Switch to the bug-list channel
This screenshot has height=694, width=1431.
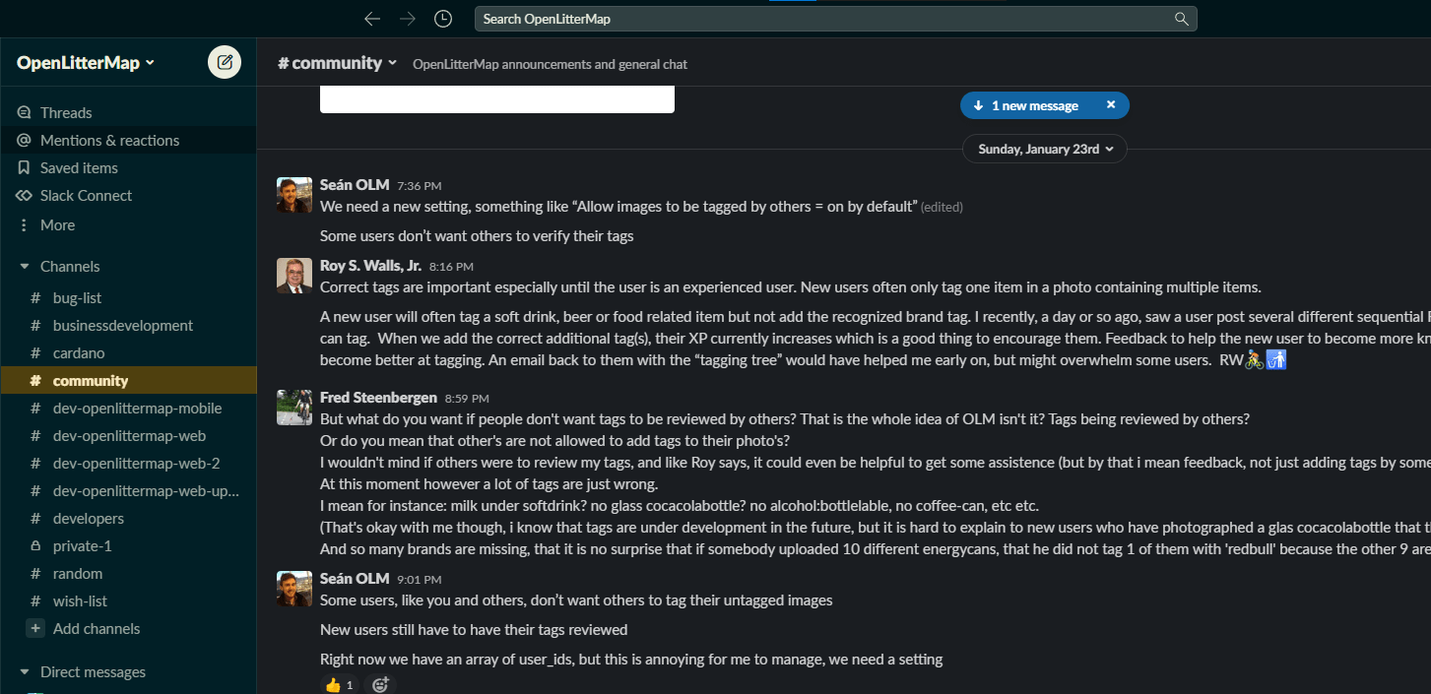77,297
